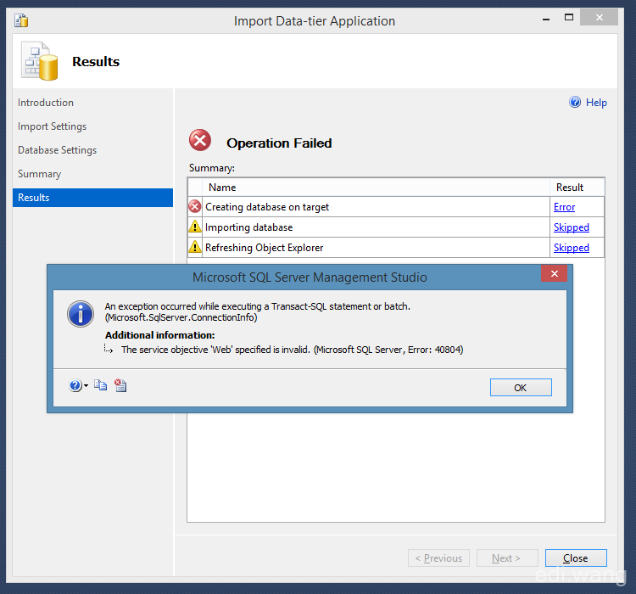
Task: Click the Additional information arrow indicator
Action: point(108,349)
